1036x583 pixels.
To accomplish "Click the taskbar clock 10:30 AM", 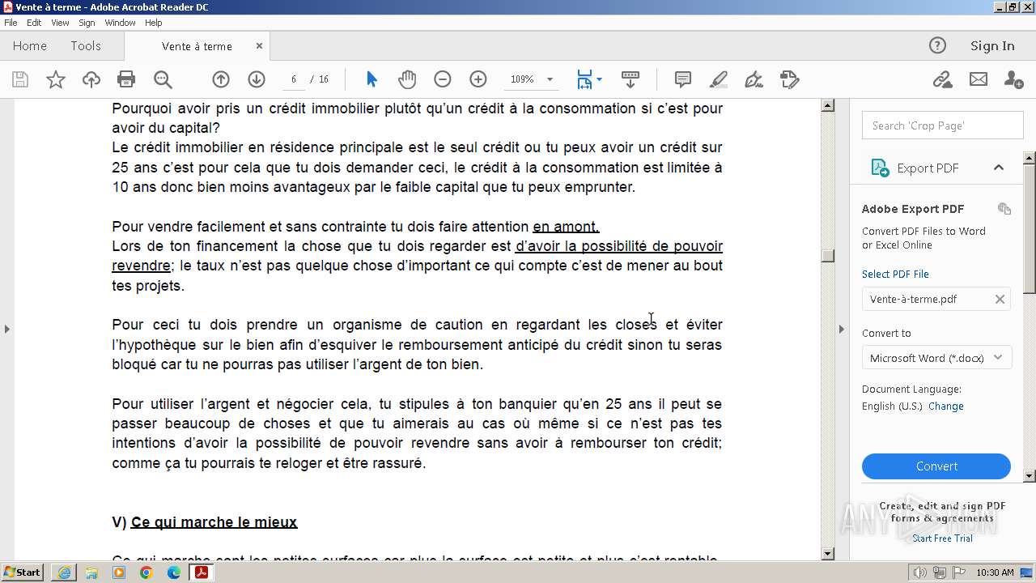I will 995,572.
